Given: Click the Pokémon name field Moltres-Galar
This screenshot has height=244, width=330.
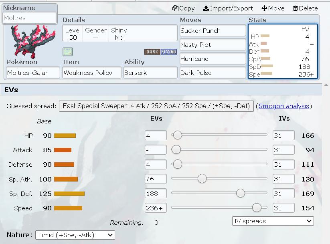Looking at the screenshot, I should (33, 73).
